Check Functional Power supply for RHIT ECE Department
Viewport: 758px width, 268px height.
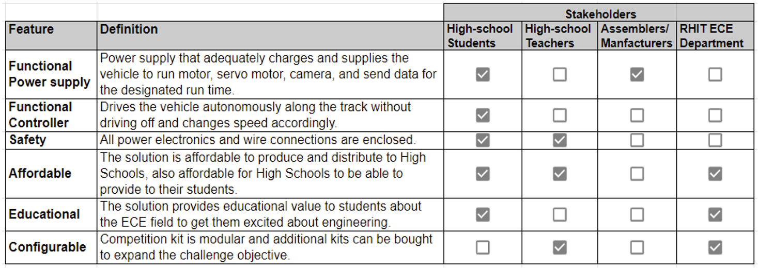[x=715, y=75]
